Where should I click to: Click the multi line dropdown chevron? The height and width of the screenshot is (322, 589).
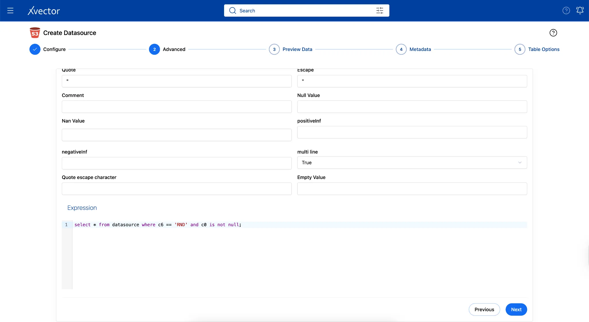point(520,163)
